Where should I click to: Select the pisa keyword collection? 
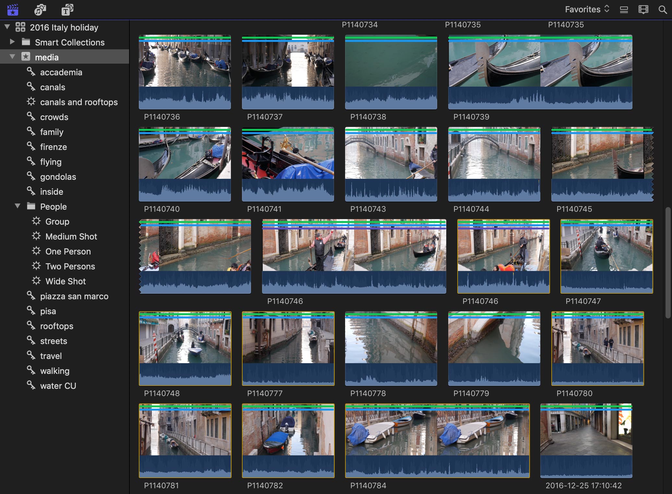coord(48,311)
